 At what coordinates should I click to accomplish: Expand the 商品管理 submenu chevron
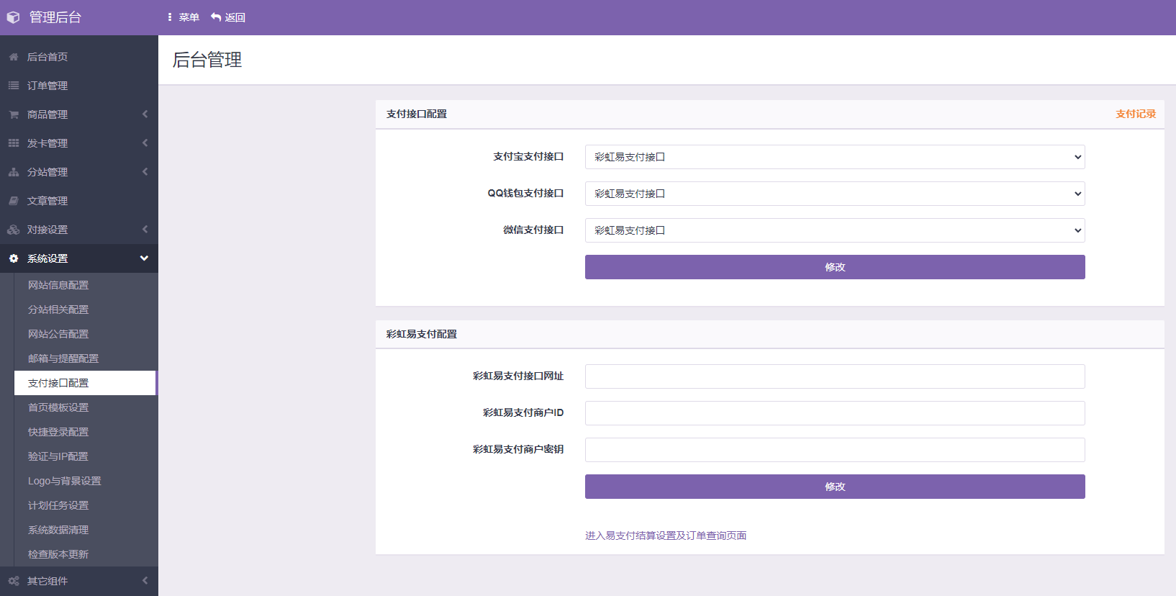coord(145,114)
